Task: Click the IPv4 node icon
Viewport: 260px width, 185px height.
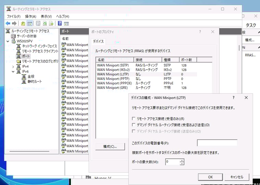Action: pos(18,66)
